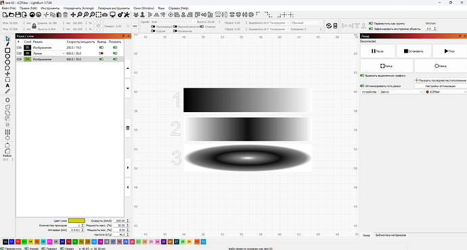Click the ellipse gradient image 3 on canvas

click(248, 158)
